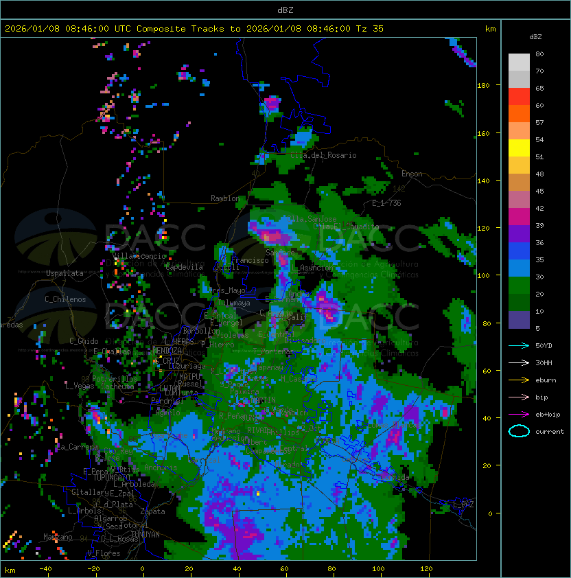Screen dimensions: 571x578
Task: Click the white 30HM arrow in legend
Action: point(519,362)
